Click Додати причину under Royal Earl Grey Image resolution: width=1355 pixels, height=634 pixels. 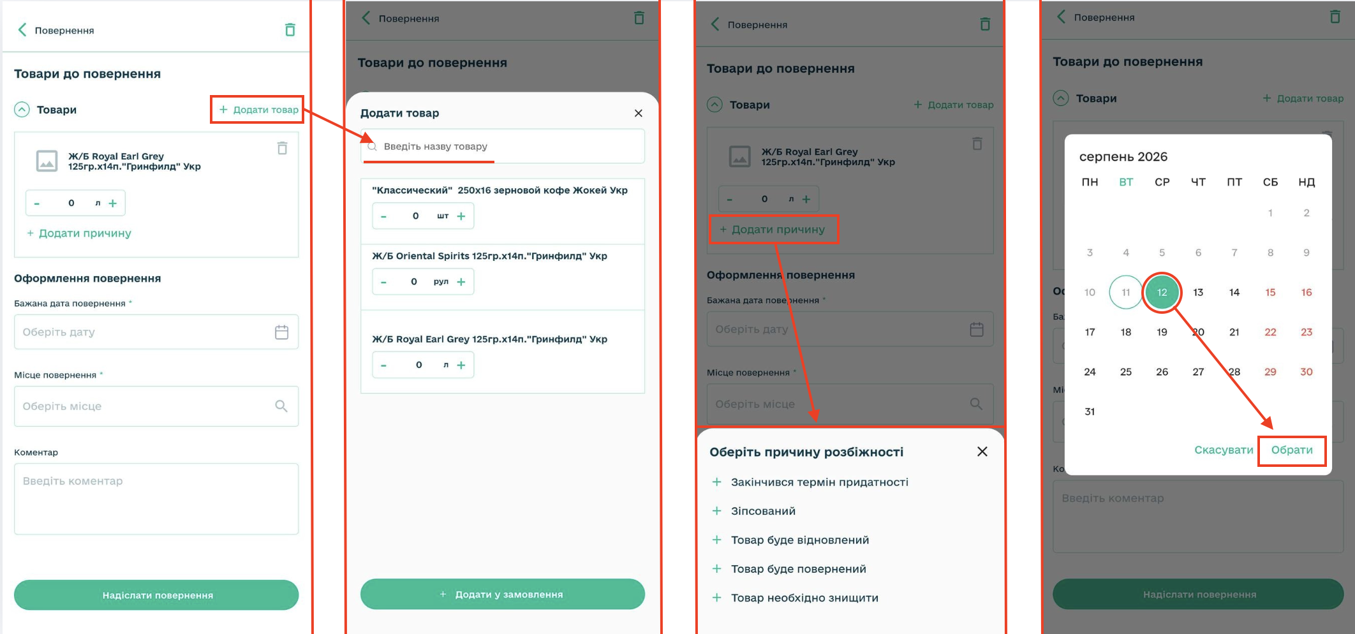tap(78, 233)
